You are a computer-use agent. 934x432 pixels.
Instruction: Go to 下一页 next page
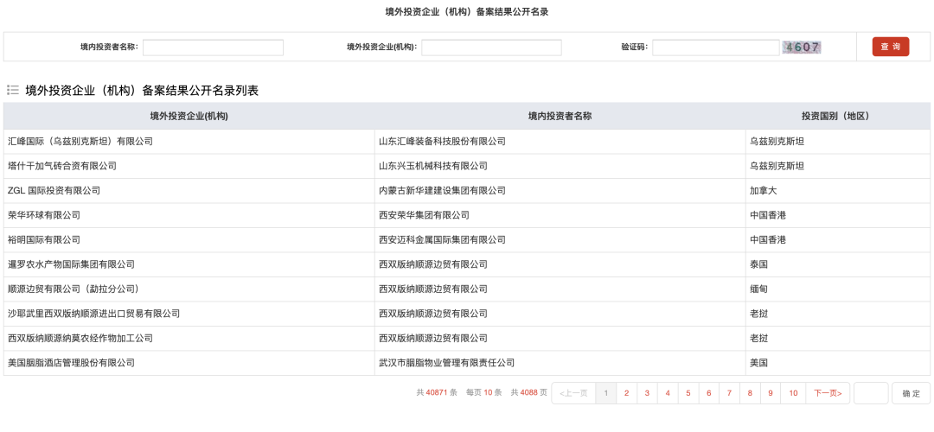coord(828,393)
